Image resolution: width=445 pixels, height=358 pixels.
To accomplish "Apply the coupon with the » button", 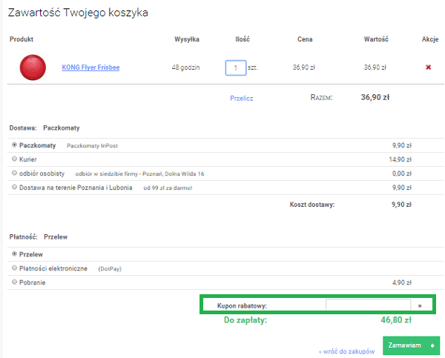I will (x=420, y=305).
